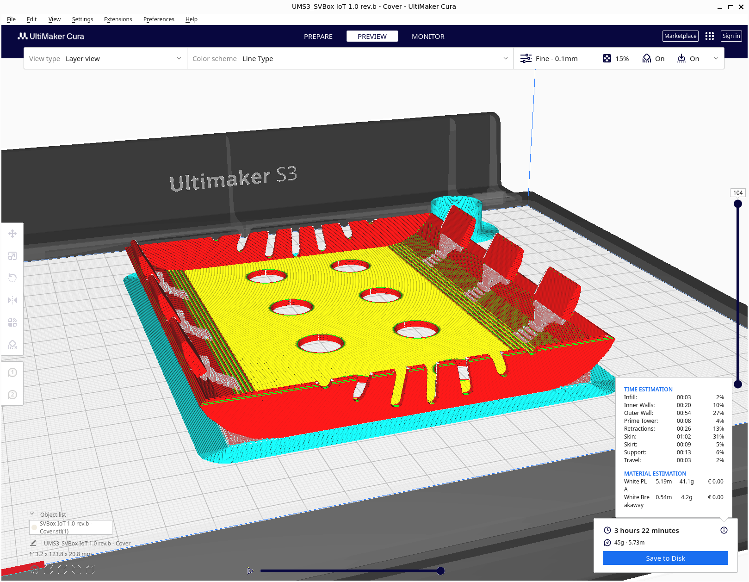Click the Skirt time row
This screenshot has width=749, height=582.
point(674,445)
